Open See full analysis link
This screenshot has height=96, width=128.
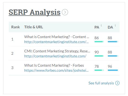click(101, 83)
